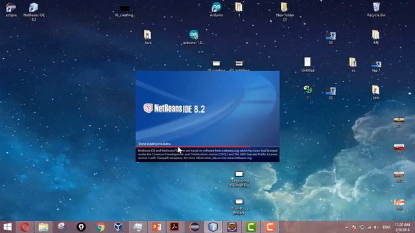Select the 06 what is a project file
The image size is (415, 233).
(x=239, y=207)
